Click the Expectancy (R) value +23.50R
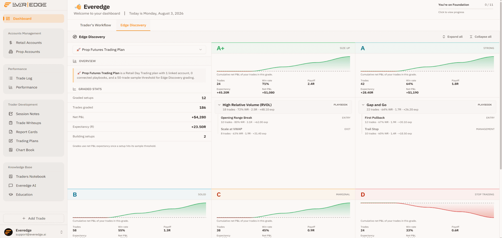The width and height of the screenshot is (502, 238). coord(199,127)
